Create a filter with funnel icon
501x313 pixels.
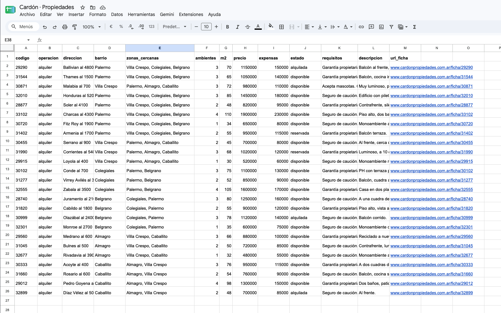(x=391, y=27)
